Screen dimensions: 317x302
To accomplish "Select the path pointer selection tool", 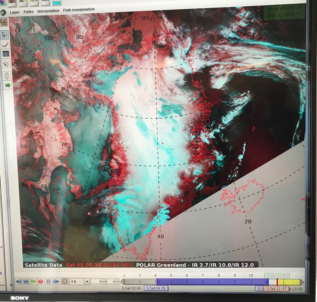I will pyautogui.click(x=6, y=35).
